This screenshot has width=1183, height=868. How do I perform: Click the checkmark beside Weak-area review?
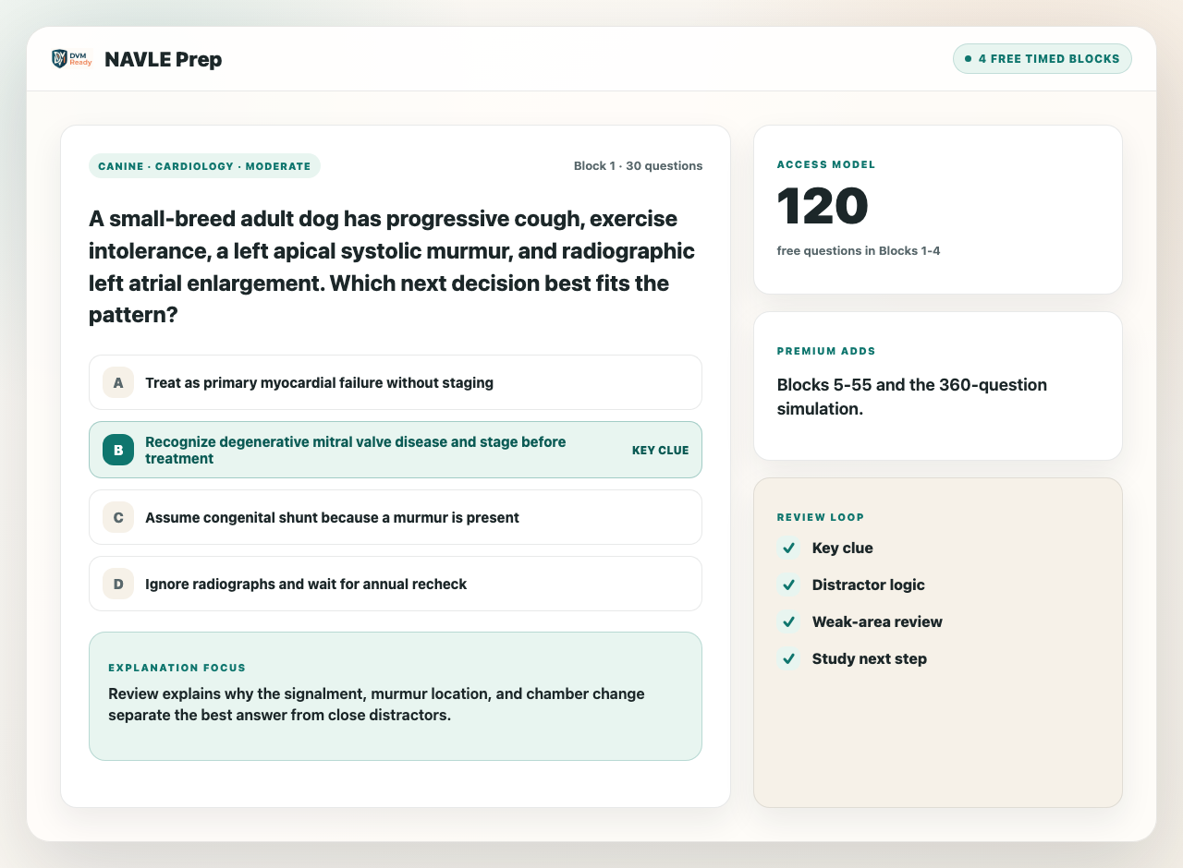pyautogui.click(x=788, y=621)
